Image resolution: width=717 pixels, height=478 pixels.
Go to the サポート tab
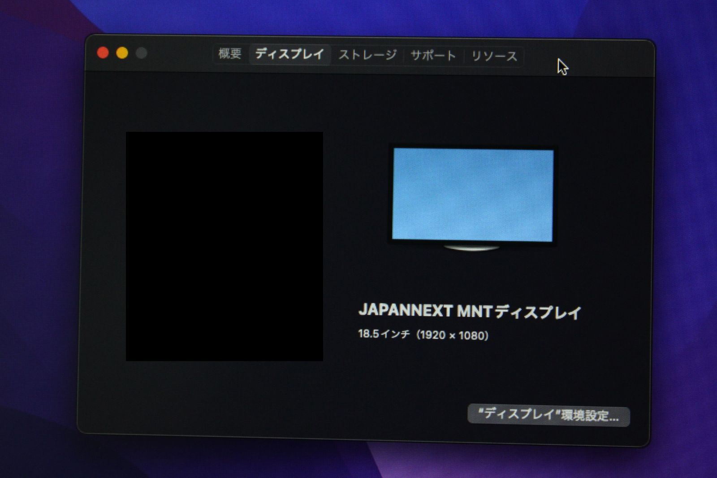point(433,56)
